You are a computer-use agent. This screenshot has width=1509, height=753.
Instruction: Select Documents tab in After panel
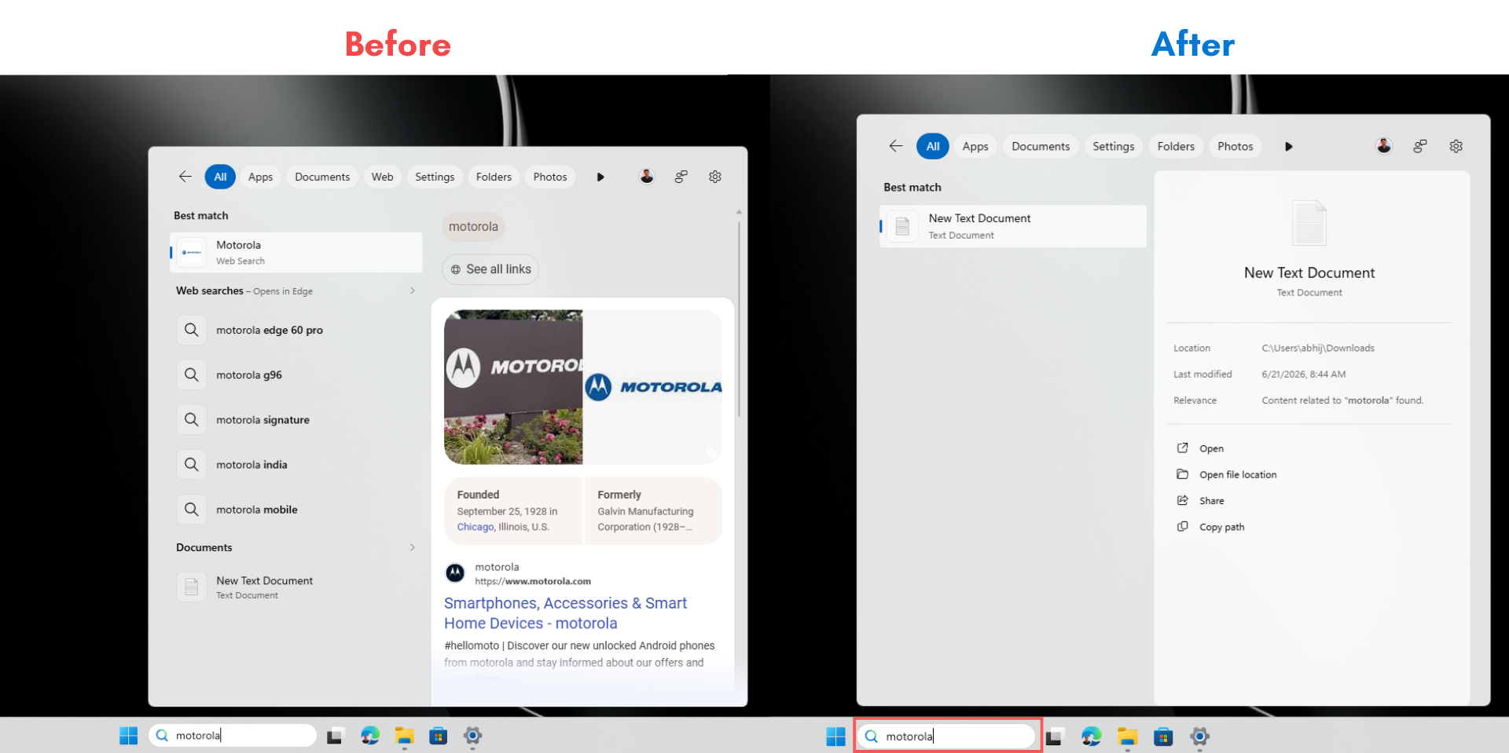point(1041,146)
